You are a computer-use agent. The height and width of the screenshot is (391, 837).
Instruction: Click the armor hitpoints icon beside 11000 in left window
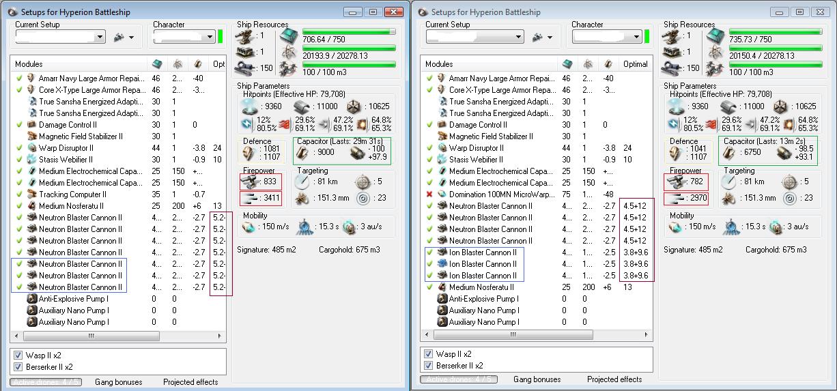point(301,106)
